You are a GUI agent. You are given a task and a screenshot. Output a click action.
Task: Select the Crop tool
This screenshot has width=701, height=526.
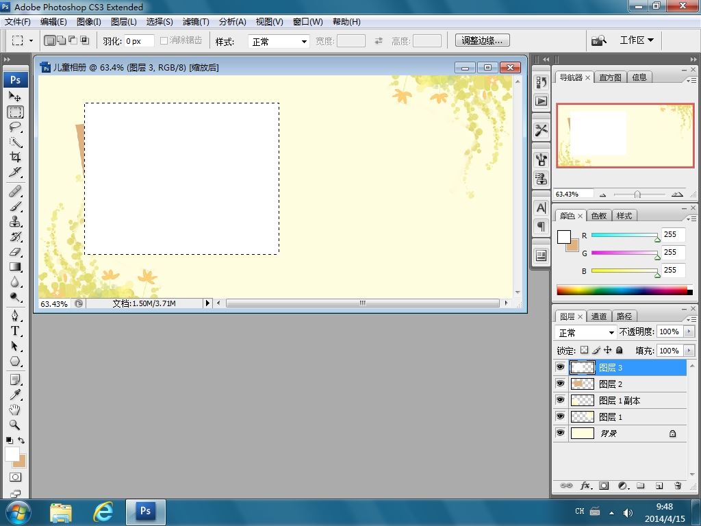click(x=15, y=157)
